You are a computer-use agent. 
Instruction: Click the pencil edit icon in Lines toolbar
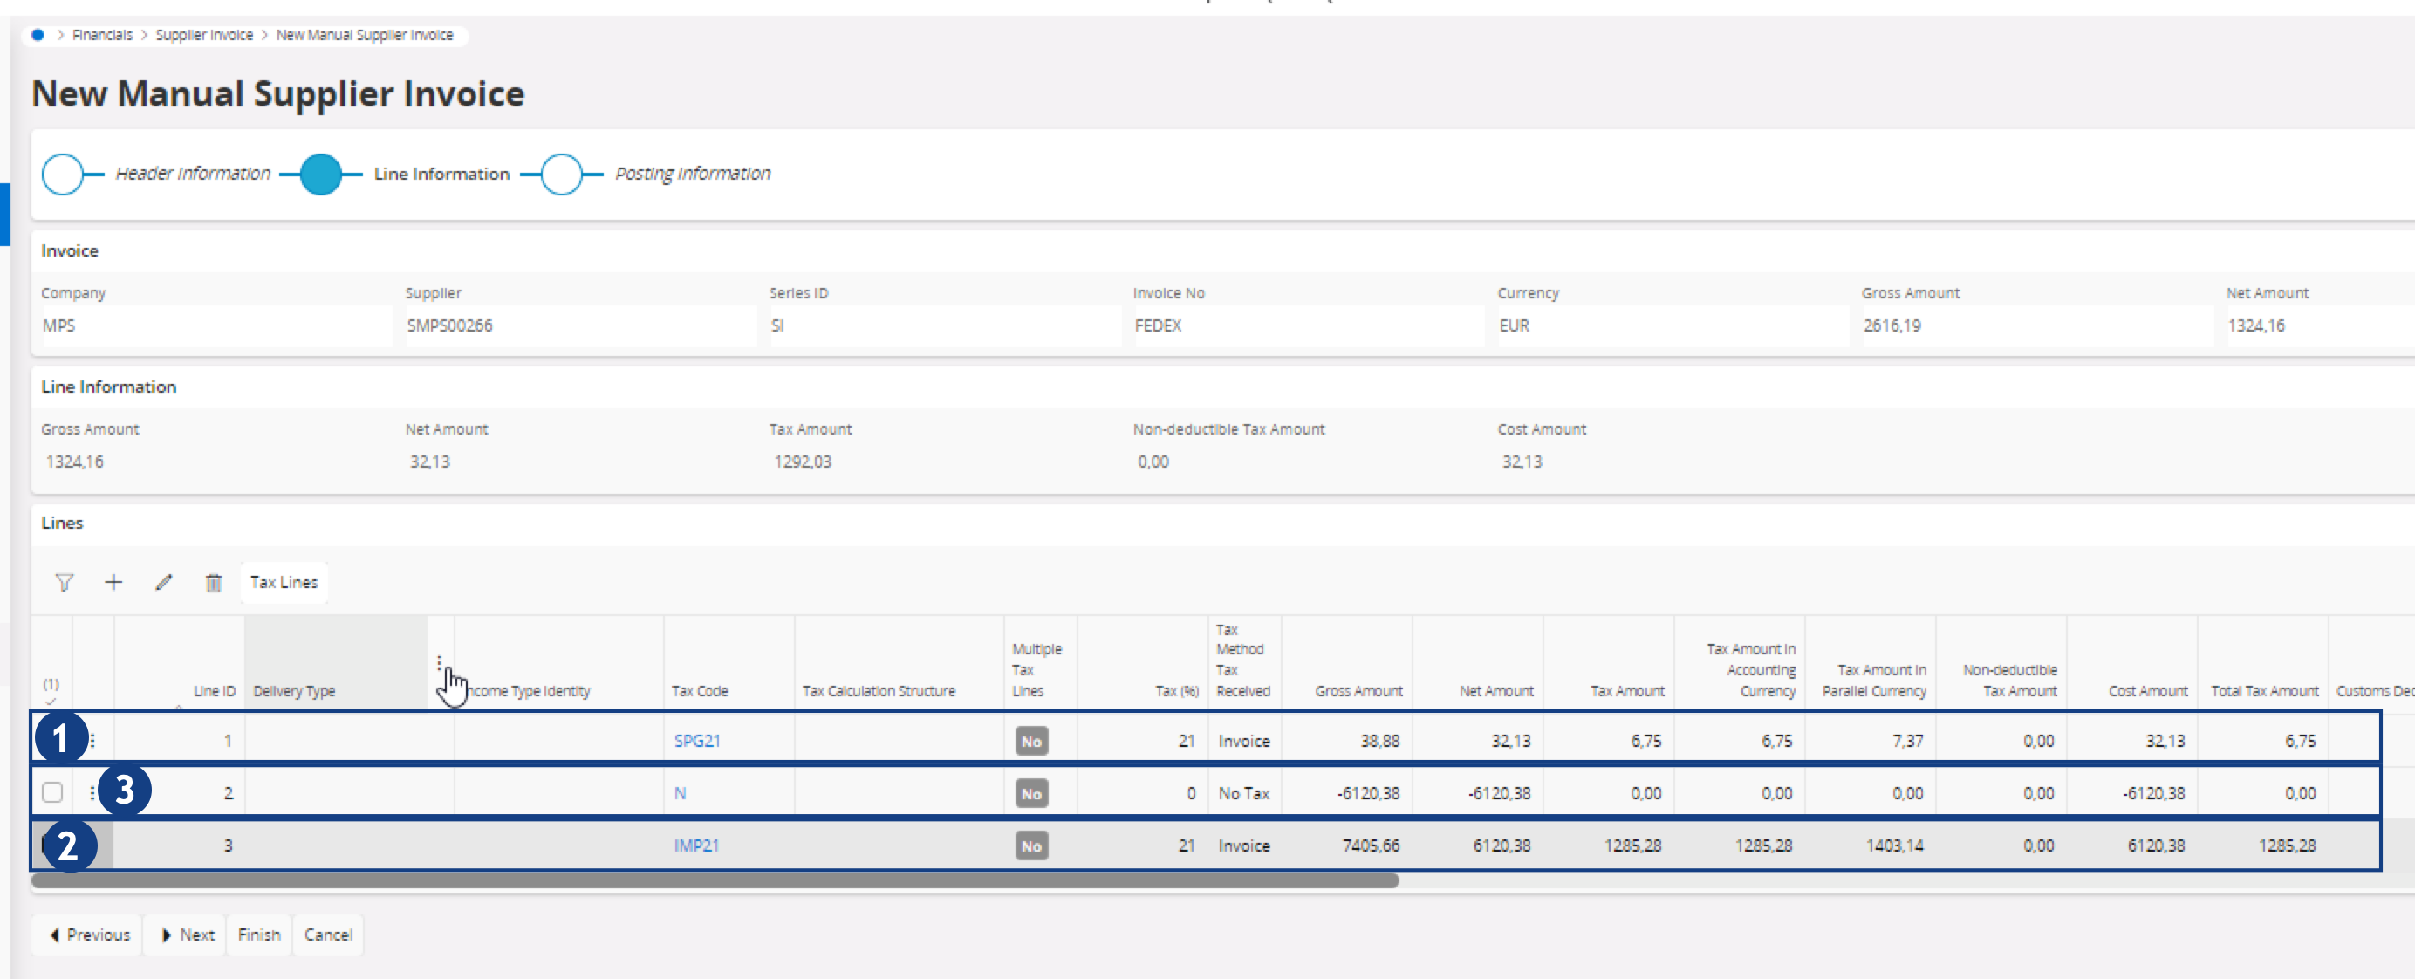point(163,582)
